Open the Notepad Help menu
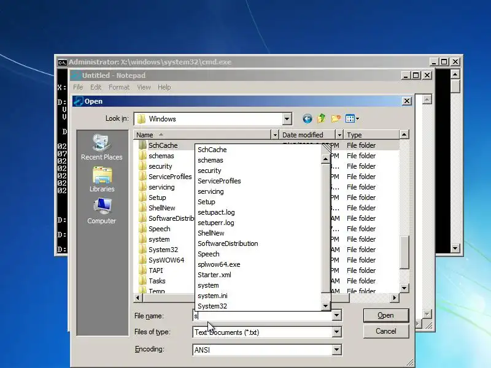Image resolution: width=491 pixels, height=368 pixels. 164,87
